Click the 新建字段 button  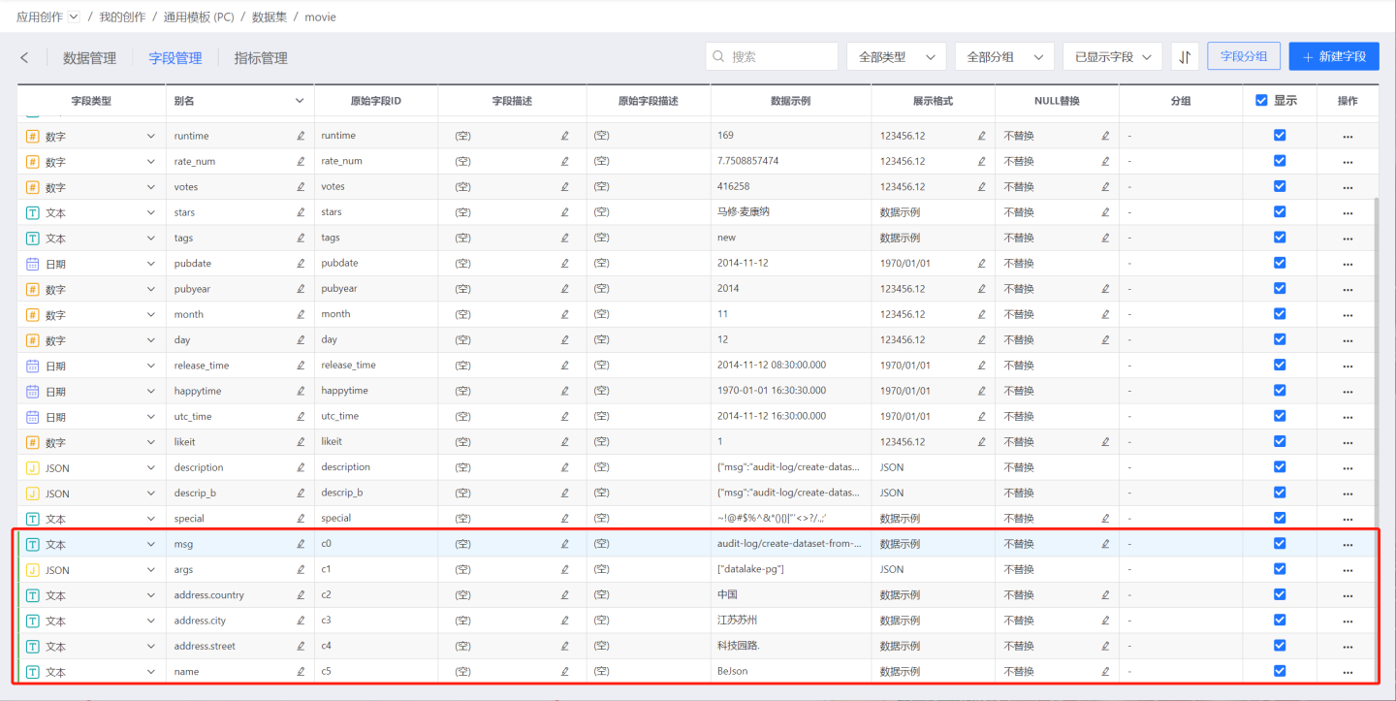click(x=1333, y=57)
